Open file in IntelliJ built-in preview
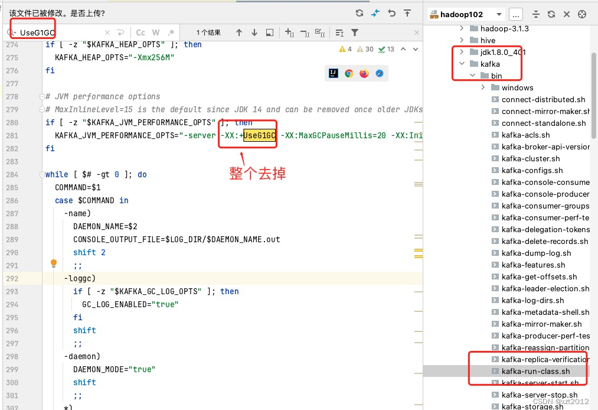 pyautogui.click(x=334, y=73)
